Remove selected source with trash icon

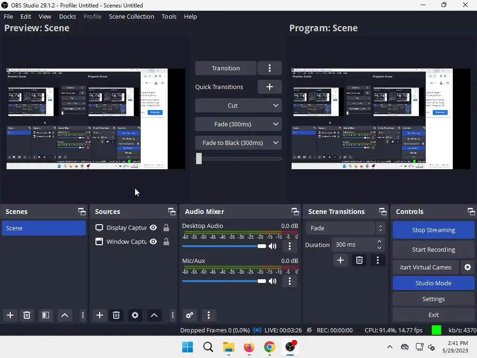pyautogui.click(x=116, y=315)
